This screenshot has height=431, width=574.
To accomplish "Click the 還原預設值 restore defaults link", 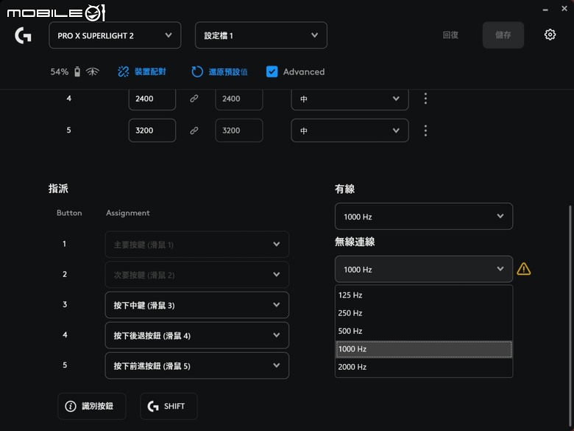I will tap(228, 72).
